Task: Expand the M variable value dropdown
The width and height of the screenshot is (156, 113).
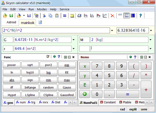Action: [x=150, y=40]
